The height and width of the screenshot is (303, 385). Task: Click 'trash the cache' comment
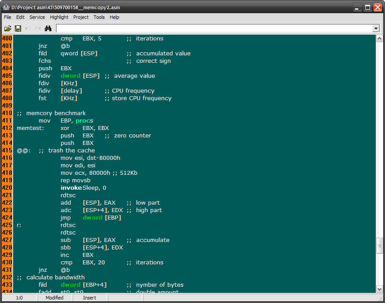[72, 151]
